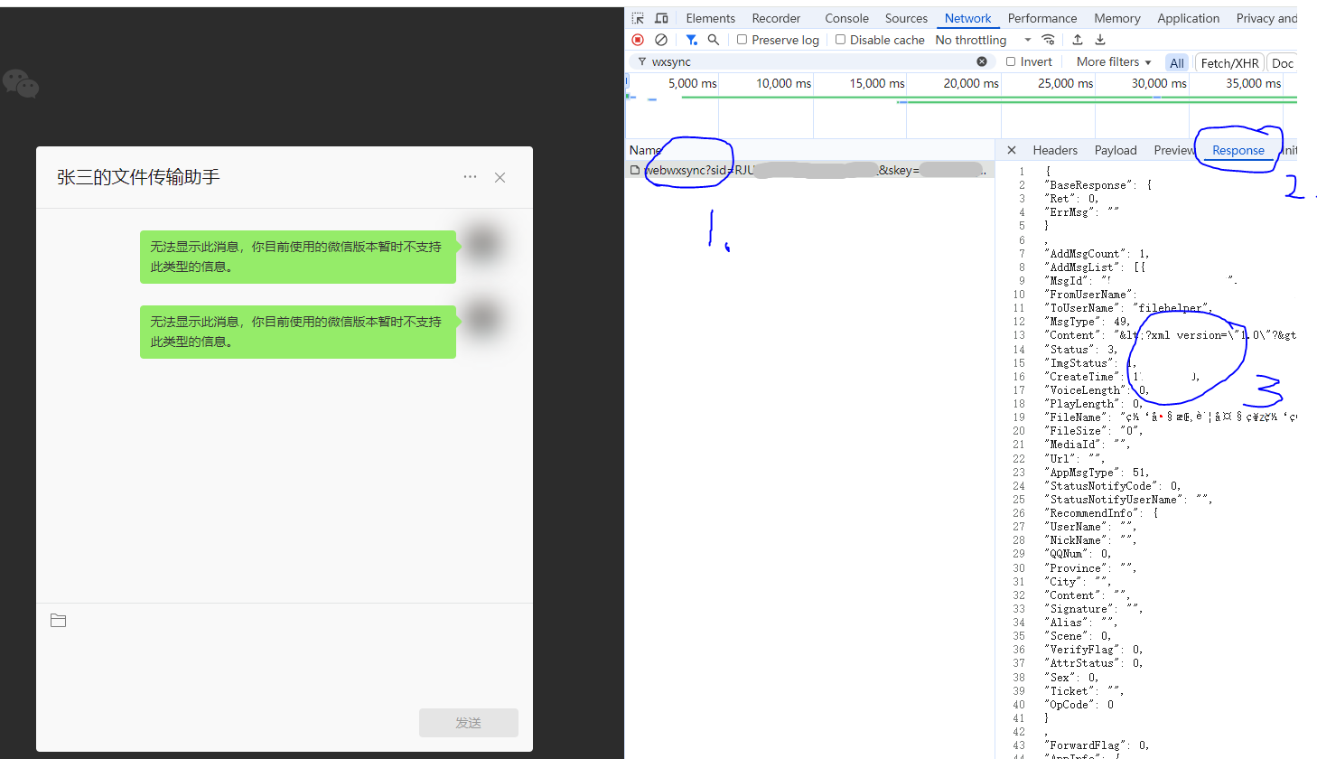The height and width of the screenshot is (759, 1317).
Task: Activate the inspect element picker icon
Action: point(638,18)
